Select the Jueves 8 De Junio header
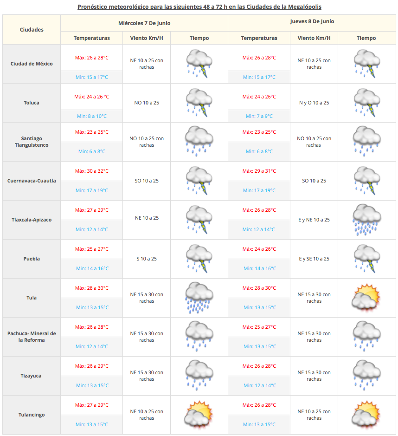398x436 pixels. click(311, 21)
